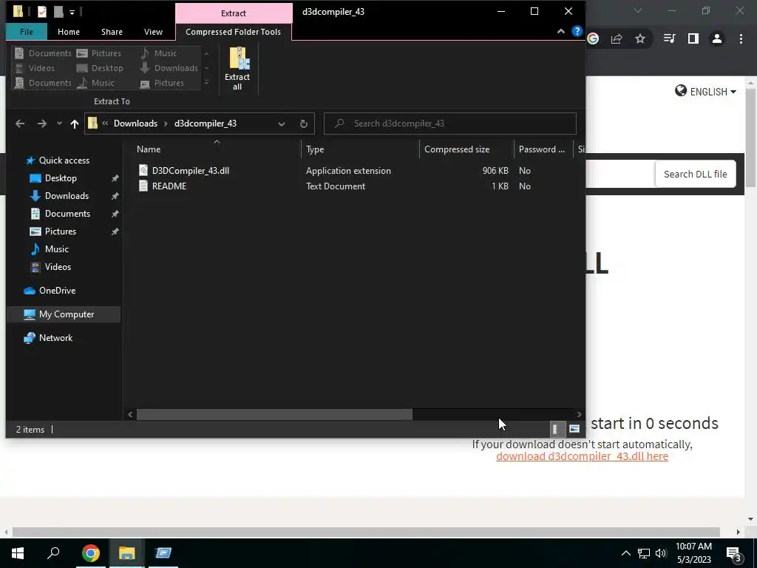Click the Chrome share page icon
Viewport: 757px width, 568px height.
click(617, 38)
